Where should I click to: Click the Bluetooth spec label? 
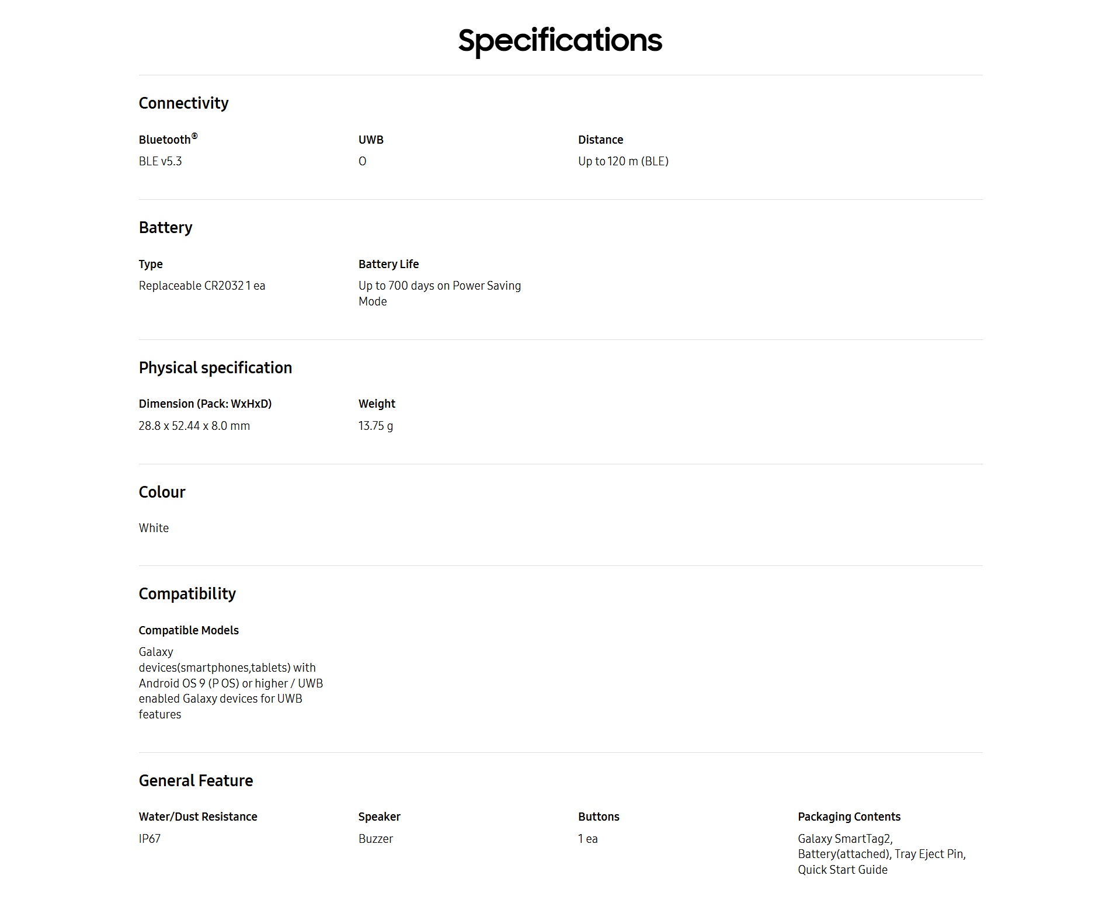[x=168, y=139]
